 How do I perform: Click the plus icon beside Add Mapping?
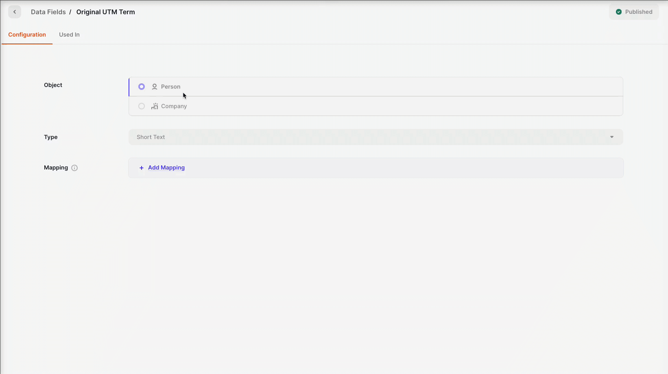coord(142,168)
